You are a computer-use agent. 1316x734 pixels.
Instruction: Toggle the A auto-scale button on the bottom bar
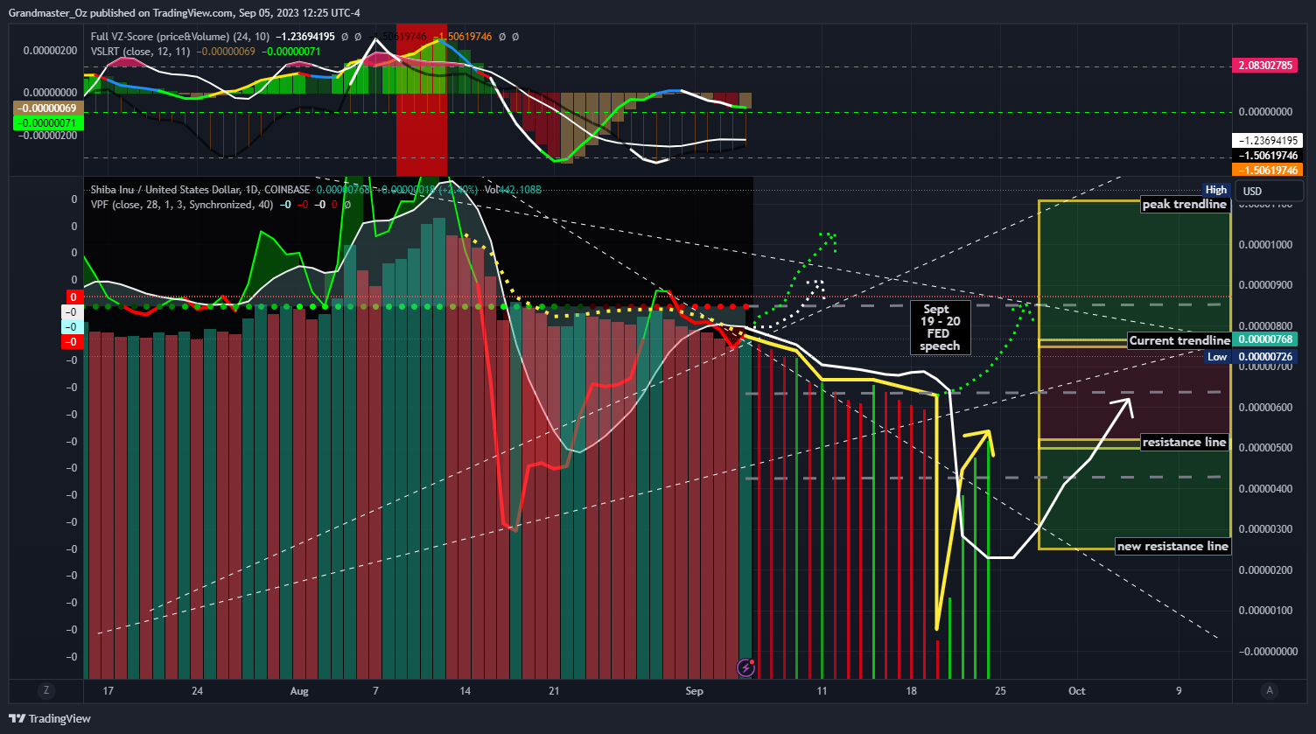click(1270, 690)
